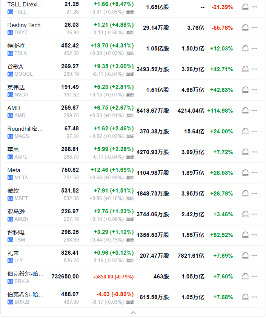The image size is (266, 318).
Task: Open the ellipsis menu on BRK.A row
Action: (254, 277)
